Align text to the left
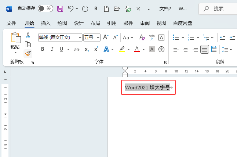 176,49
